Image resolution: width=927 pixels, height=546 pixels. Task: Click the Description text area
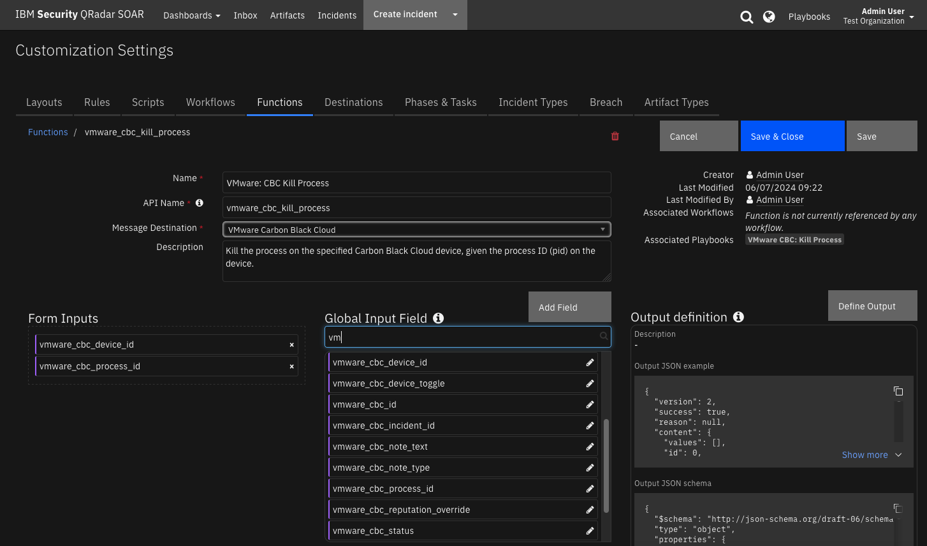(x=417, y=261)
